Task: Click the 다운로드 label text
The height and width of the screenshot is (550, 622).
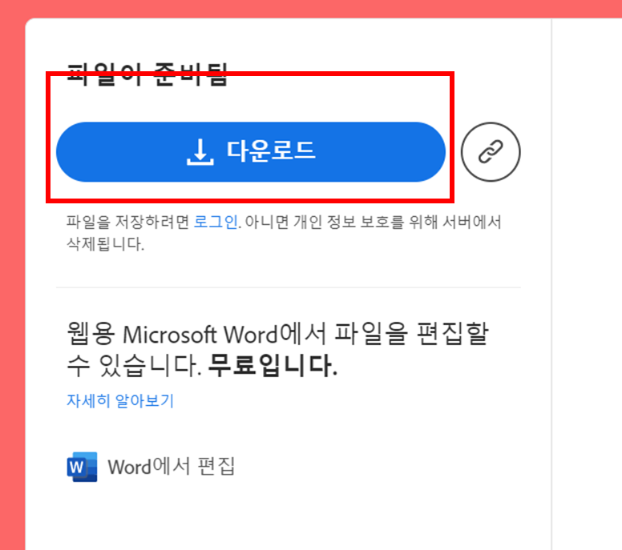Action: click(271, 151)
